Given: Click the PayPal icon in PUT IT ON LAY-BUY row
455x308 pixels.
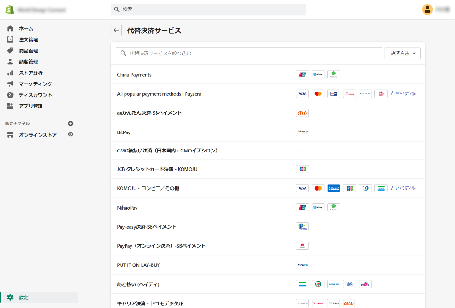Looking at the screenshot, I should pyautogui.click(x=303, y=265).
